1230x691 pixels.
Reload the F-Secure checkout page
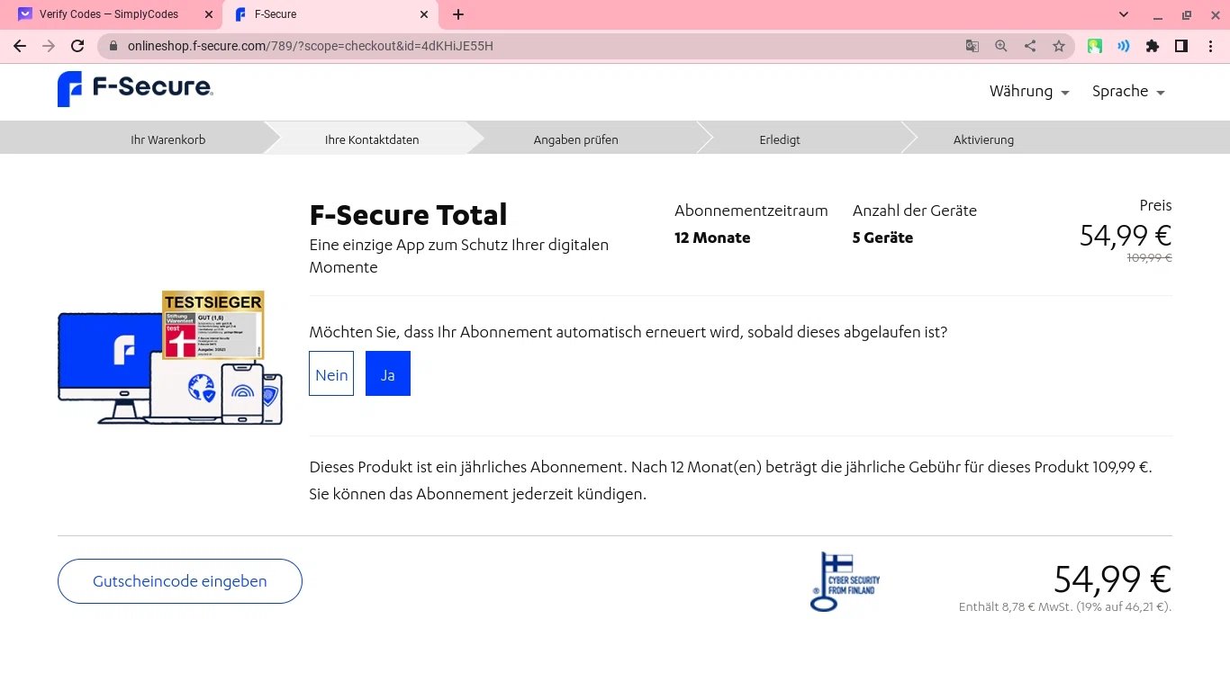[x=77, y=46]
